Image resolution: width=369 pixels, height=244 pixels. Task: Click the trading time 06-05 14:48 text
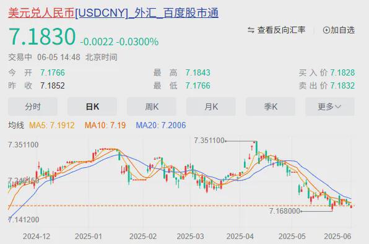59,57
